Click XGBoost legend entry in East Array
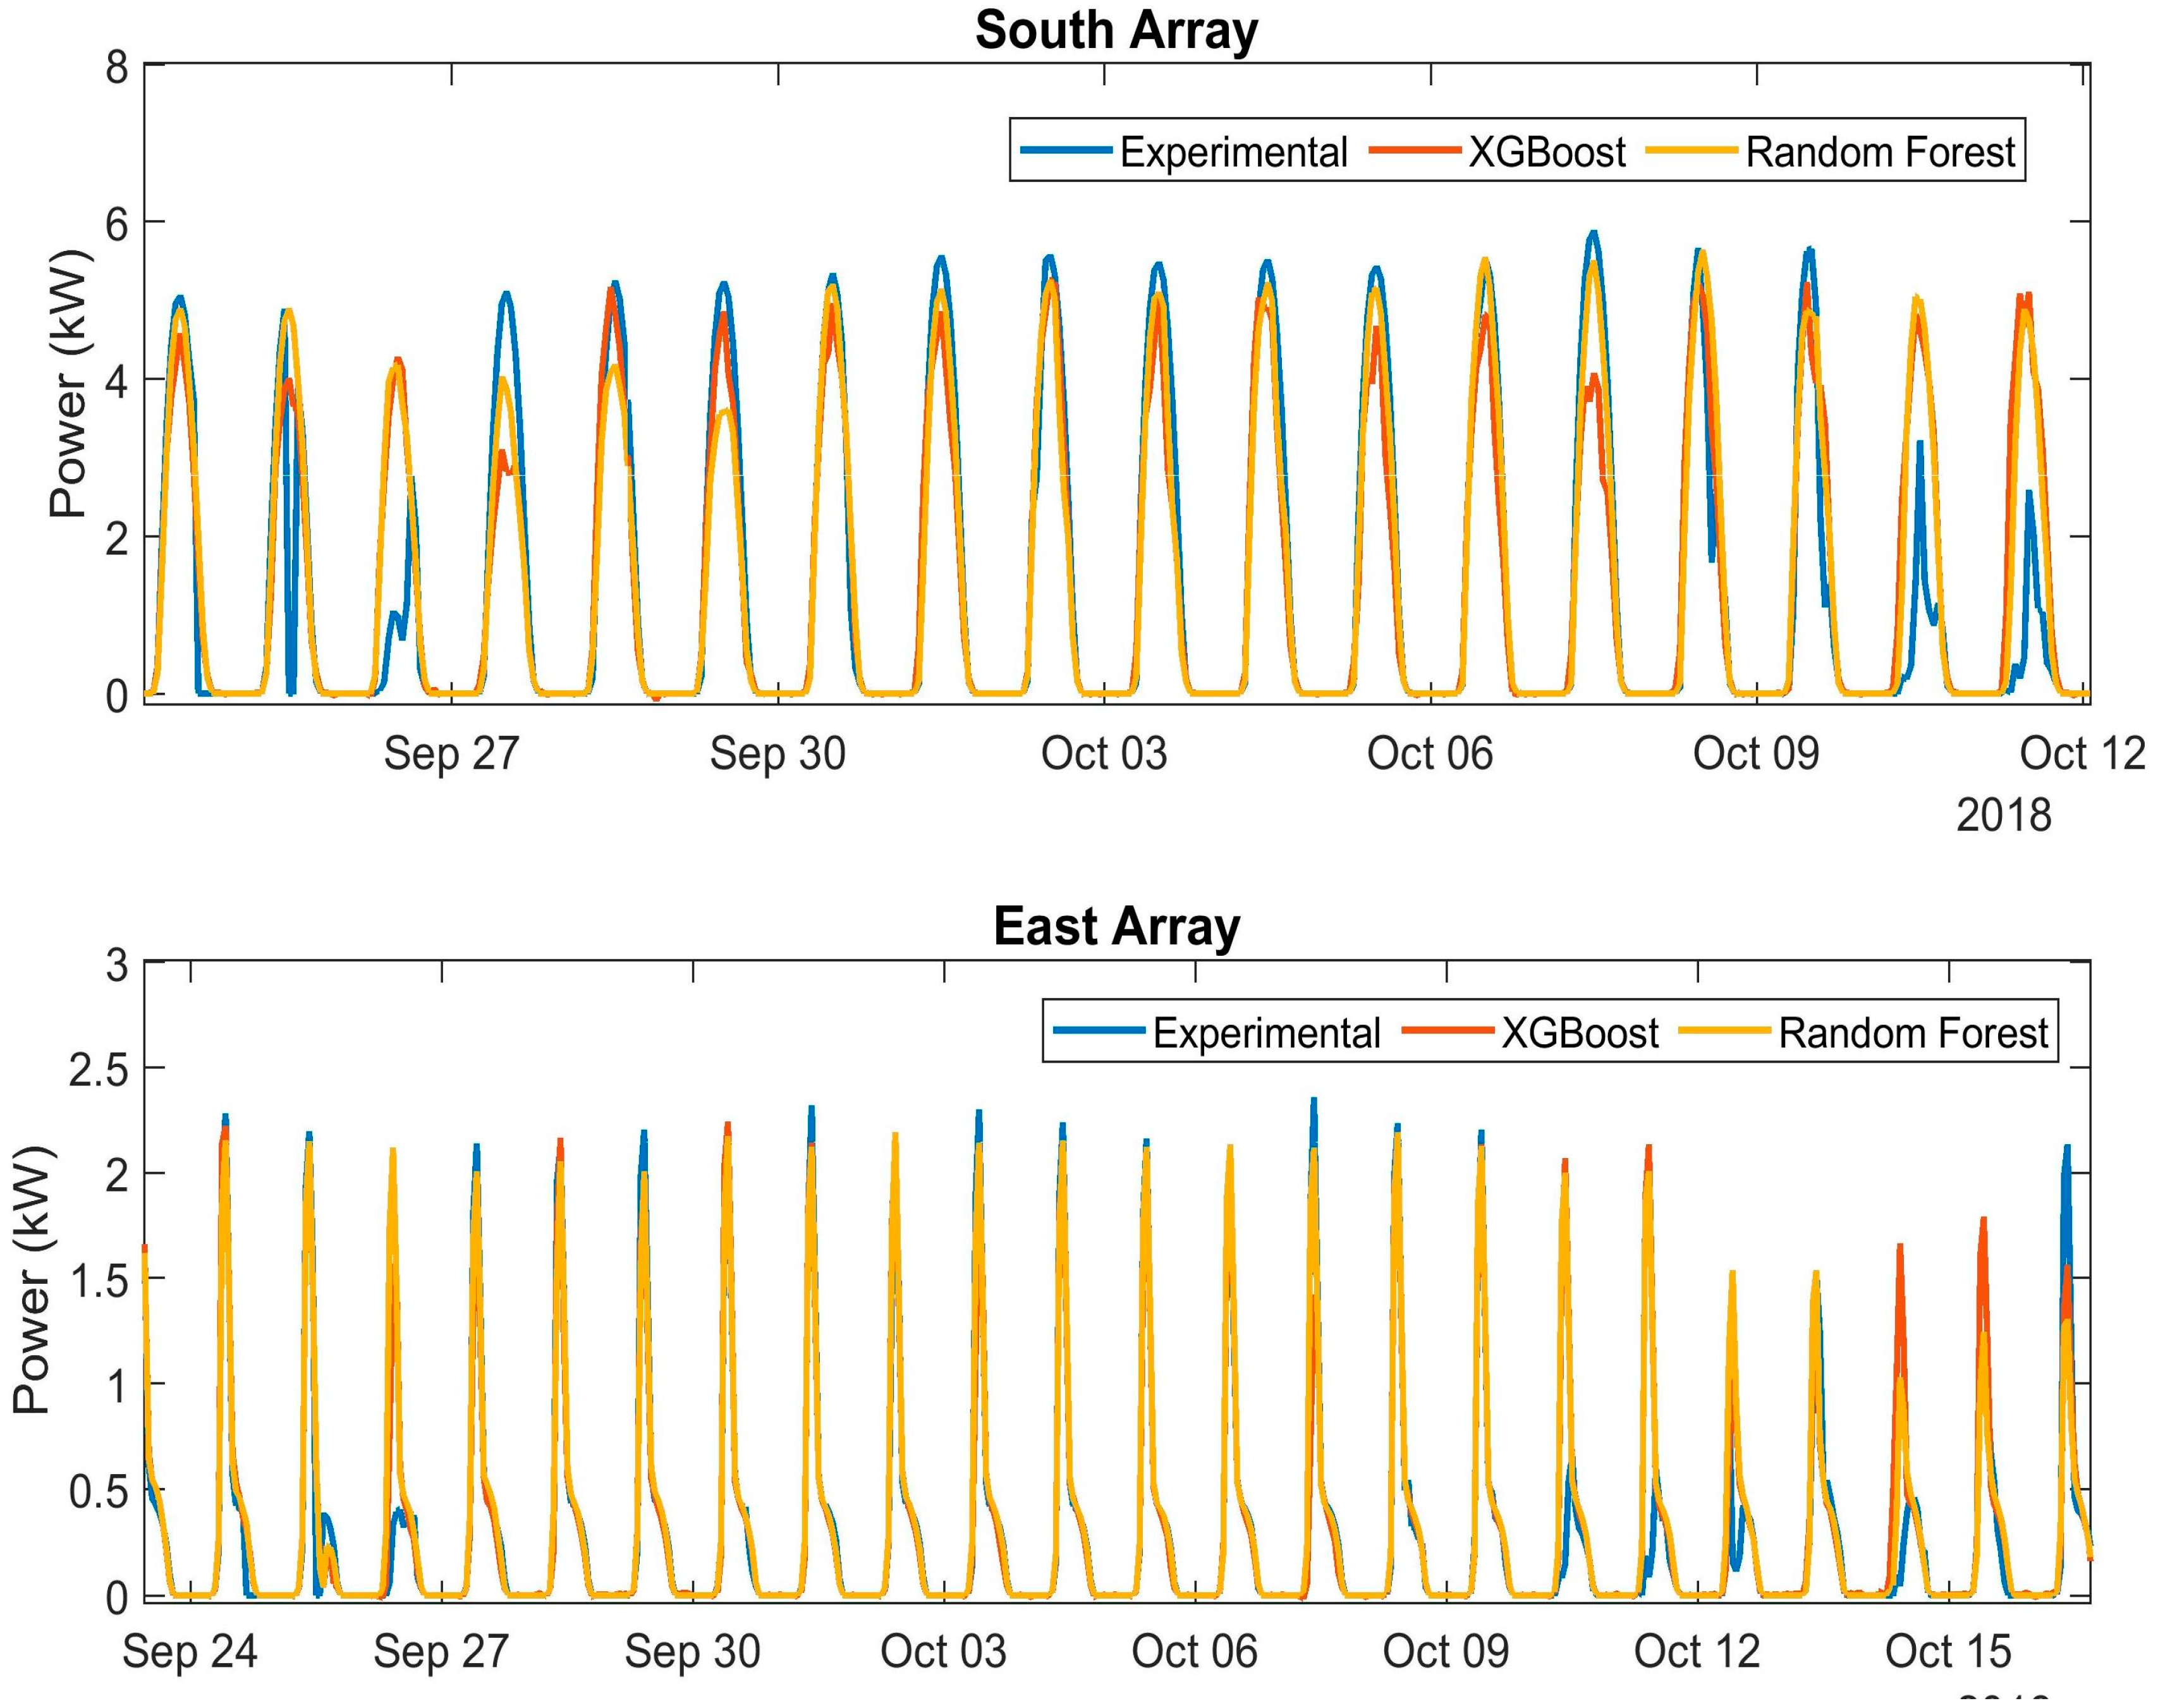Screen dimensions: 2158x1708 (1580, 1033)
